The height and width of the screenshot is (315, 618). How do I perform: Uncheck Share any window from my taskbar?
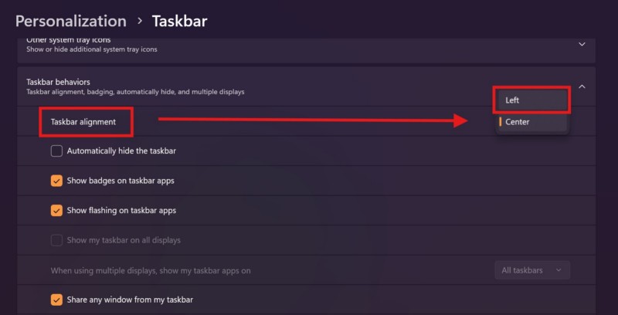click(56, 300)
